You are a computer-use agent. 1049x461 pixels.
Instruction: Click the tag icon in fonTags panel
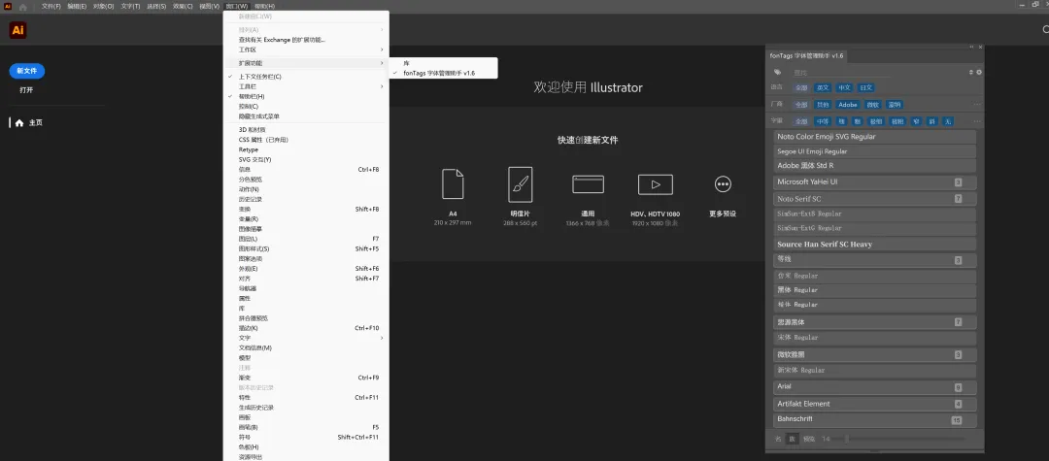(777, 72)
